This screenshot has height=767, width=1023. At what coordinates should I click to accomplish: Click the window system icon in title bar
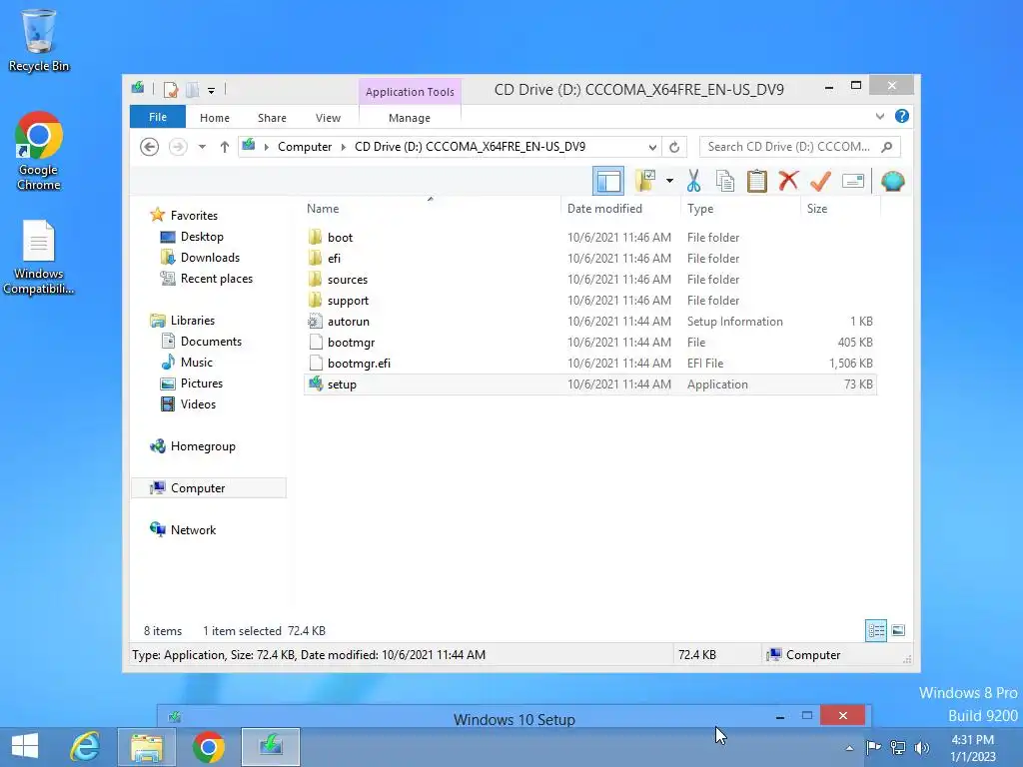(138, 88)
